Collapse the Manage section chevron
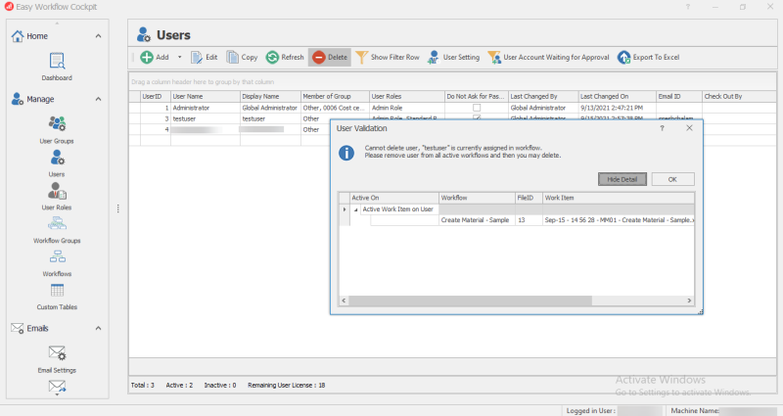Viewport: 783px width, 416px height. coord(99,99)
